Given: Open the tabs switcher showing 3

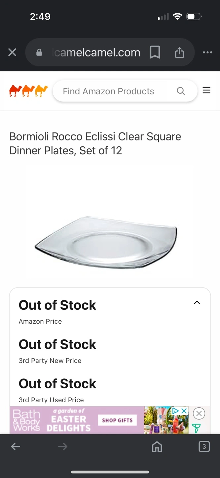Looking at the screenshot, I should click(x=204, y=446).
